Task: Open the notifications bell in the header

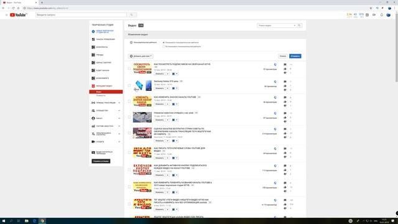Action: tap(381, 15)
